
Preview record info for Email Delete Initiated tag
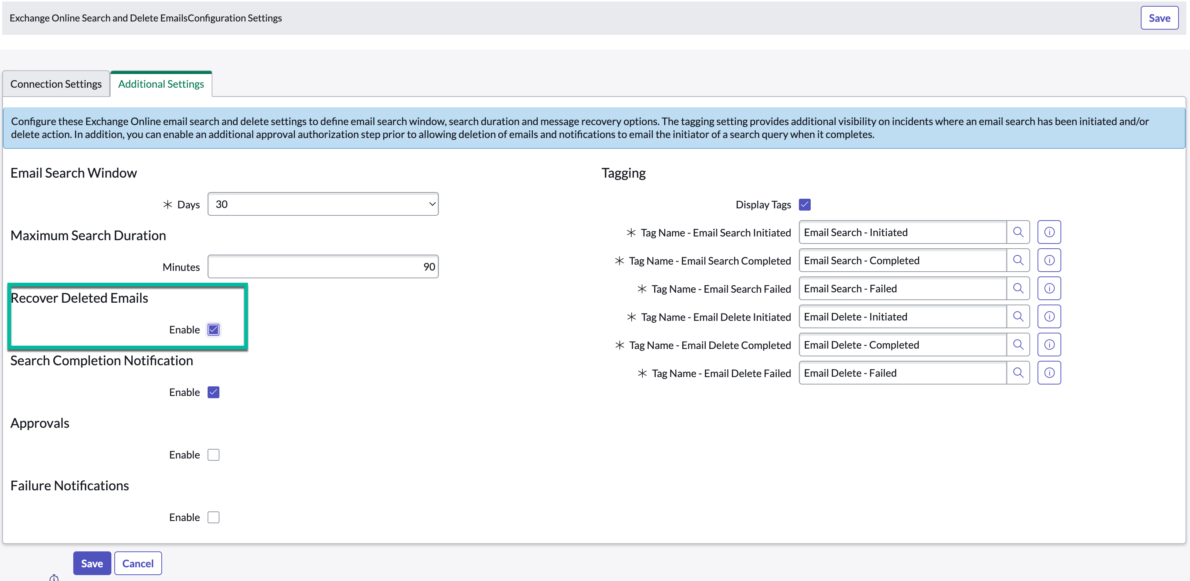tap(1049, 317)
